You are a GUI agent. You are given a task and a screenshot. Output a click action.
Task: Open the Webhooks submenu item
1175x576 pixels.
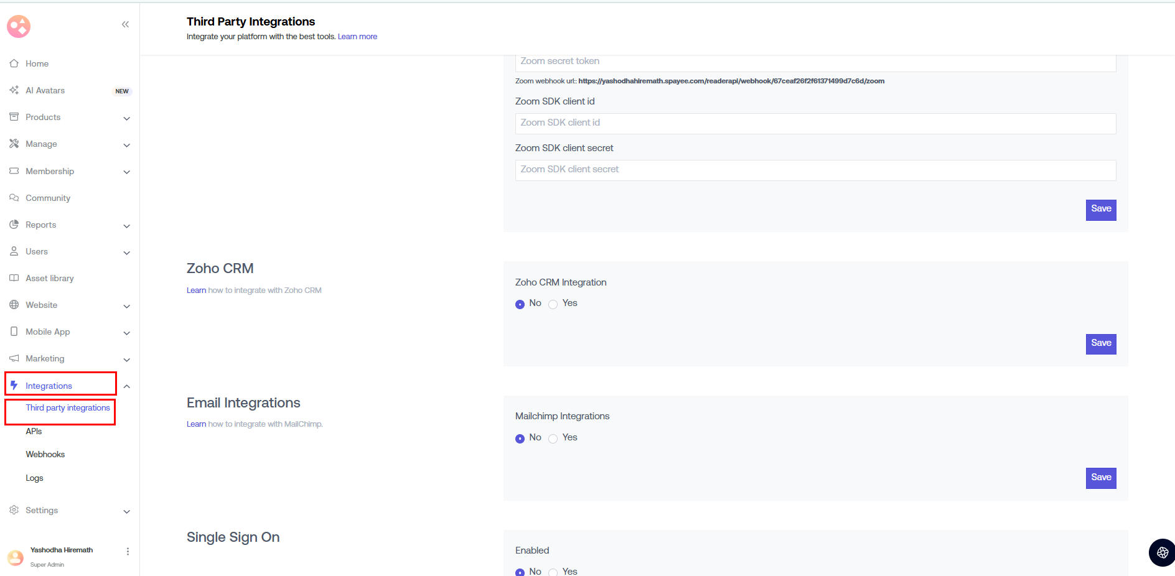click(45, 455)
